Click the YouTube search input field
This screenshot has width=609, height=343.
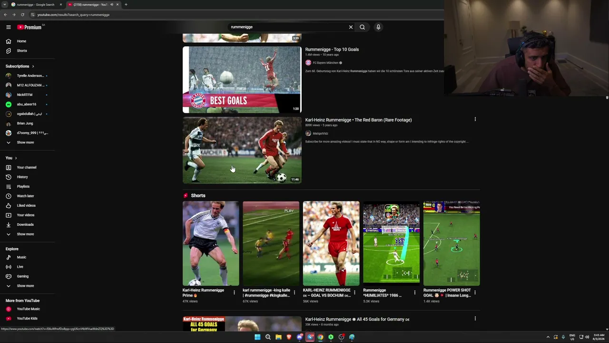point(288,27)
